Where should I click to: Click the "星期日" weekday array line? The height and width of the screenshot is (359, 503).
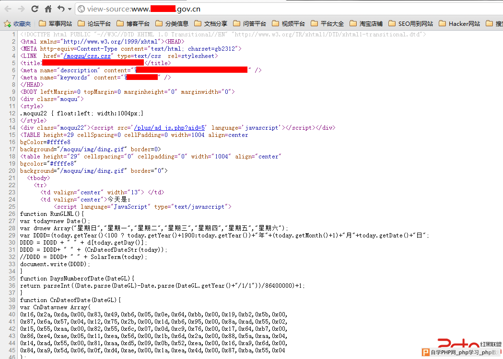(x=154, y=228)
